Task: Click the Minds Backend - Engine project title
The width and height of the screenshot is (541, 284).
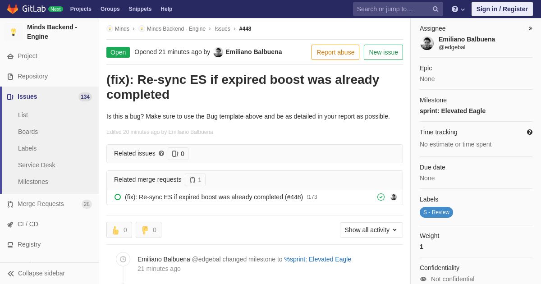Action: pyautogui.click(x=52, y=32)
